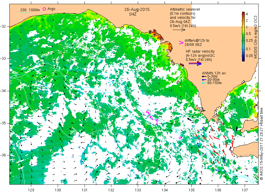Screen dimensions: 265x194
Task: Click the magenta drifter track cluster near 133.5E
Action: click(x=151, y=117)
